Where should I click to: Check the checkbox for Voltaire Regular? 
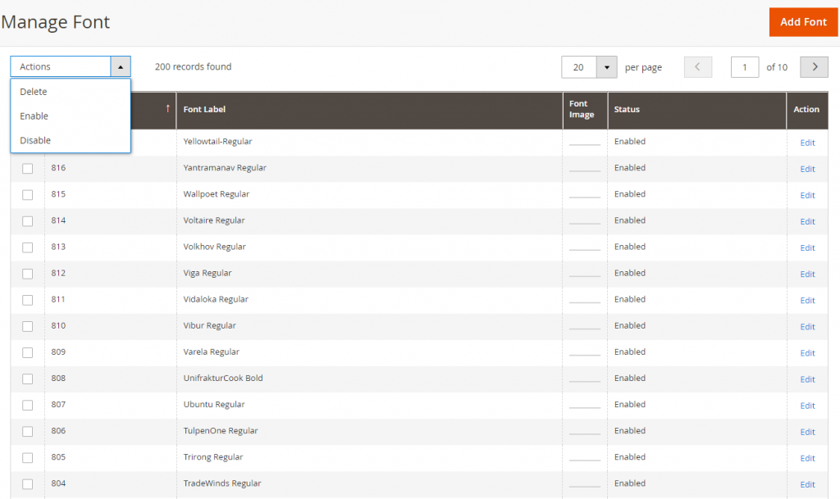coord(27,220)
